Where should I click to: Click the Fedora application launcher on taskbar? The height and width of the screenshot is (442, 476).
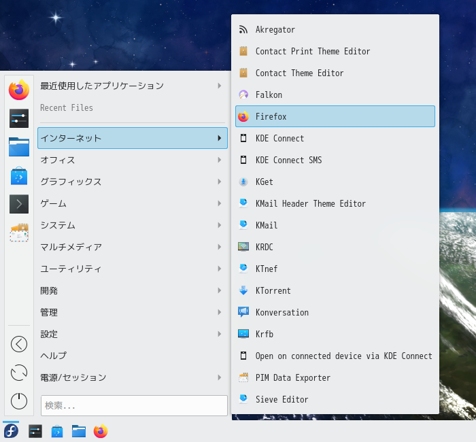[x=11, y=431]
